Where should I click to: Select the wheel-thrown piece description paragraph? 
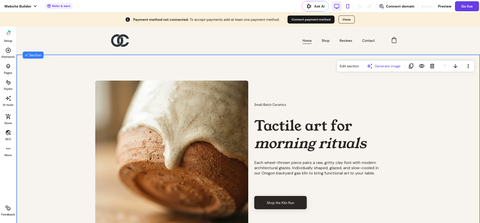pyautogui.click(x=316, y=168)
